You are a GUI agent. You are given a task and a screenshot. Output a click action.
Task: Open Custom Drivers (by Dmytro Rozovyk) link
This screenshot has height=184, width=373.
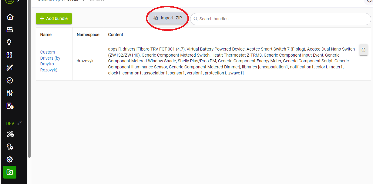tap(50, 61)
